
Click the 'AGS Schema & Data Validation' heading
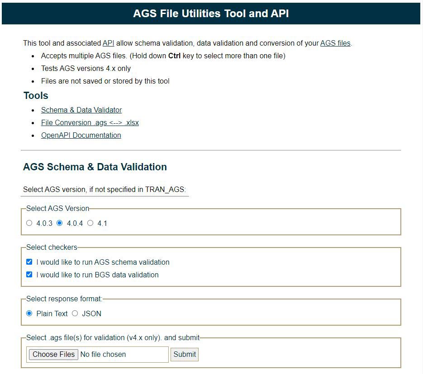[95, 167]
